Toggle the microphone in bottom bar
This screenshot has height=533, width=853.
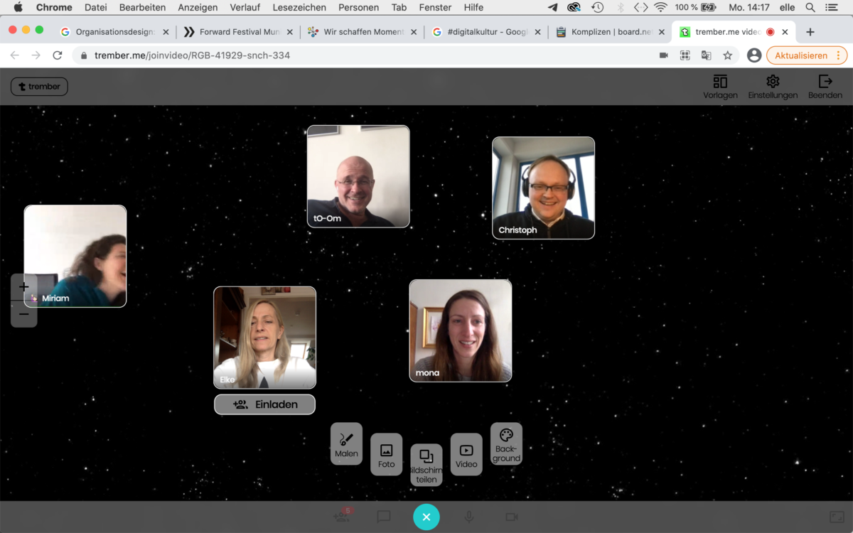click(x=469, y=517)
